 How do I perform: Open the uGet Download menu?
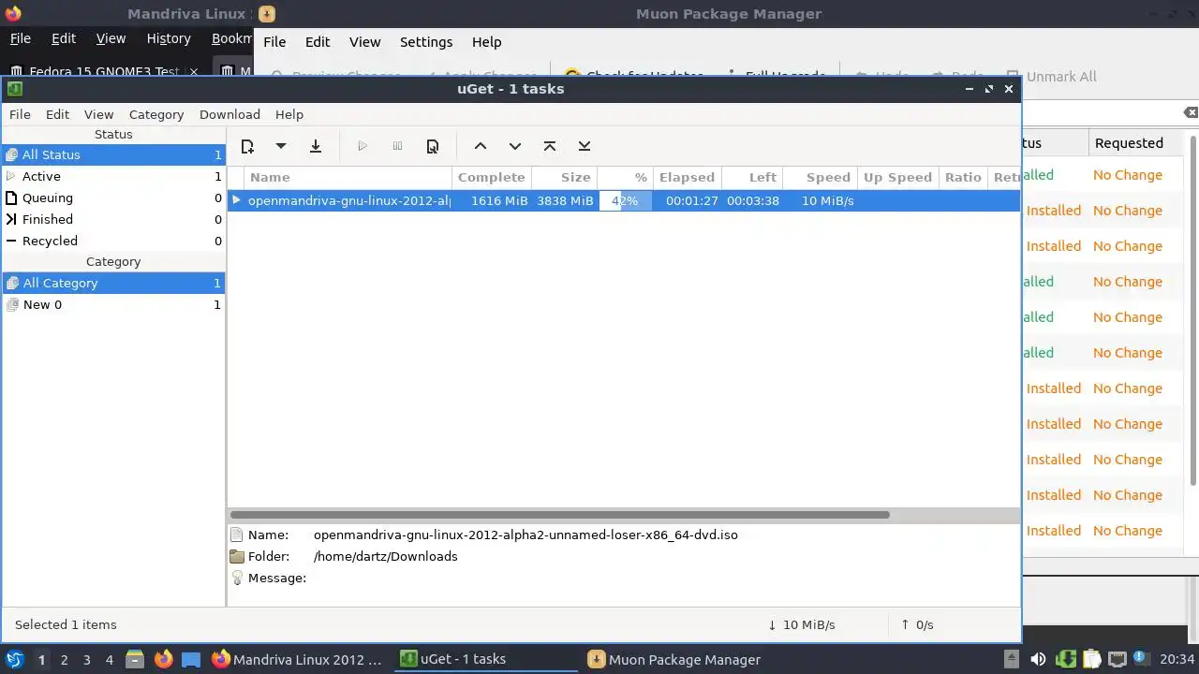(229, 114)
